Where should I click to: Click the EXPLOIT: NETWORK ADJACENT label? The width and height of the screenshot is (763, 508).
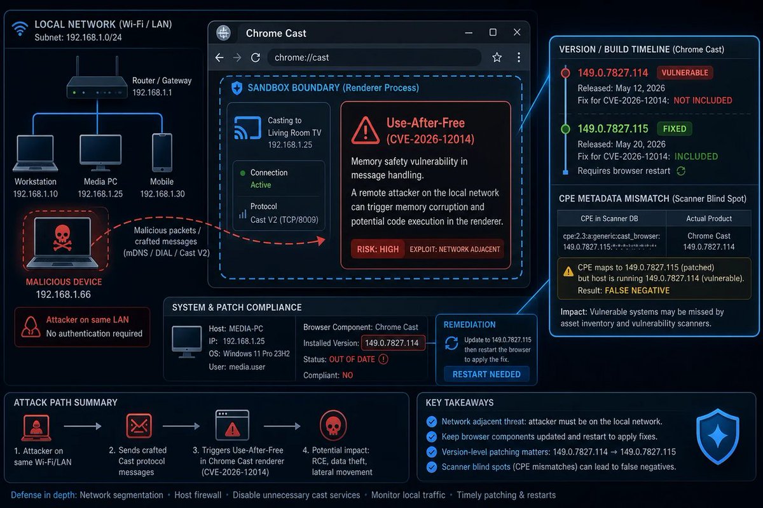[x=453, y=250]
